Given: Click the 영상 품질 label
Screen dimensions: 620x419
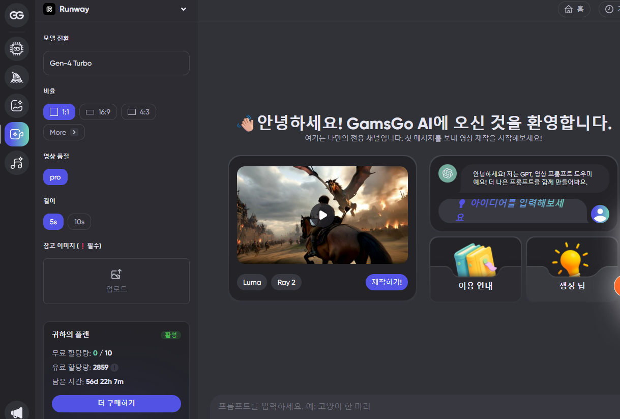Looking at the screenshot, I should [x=56, y=156].
